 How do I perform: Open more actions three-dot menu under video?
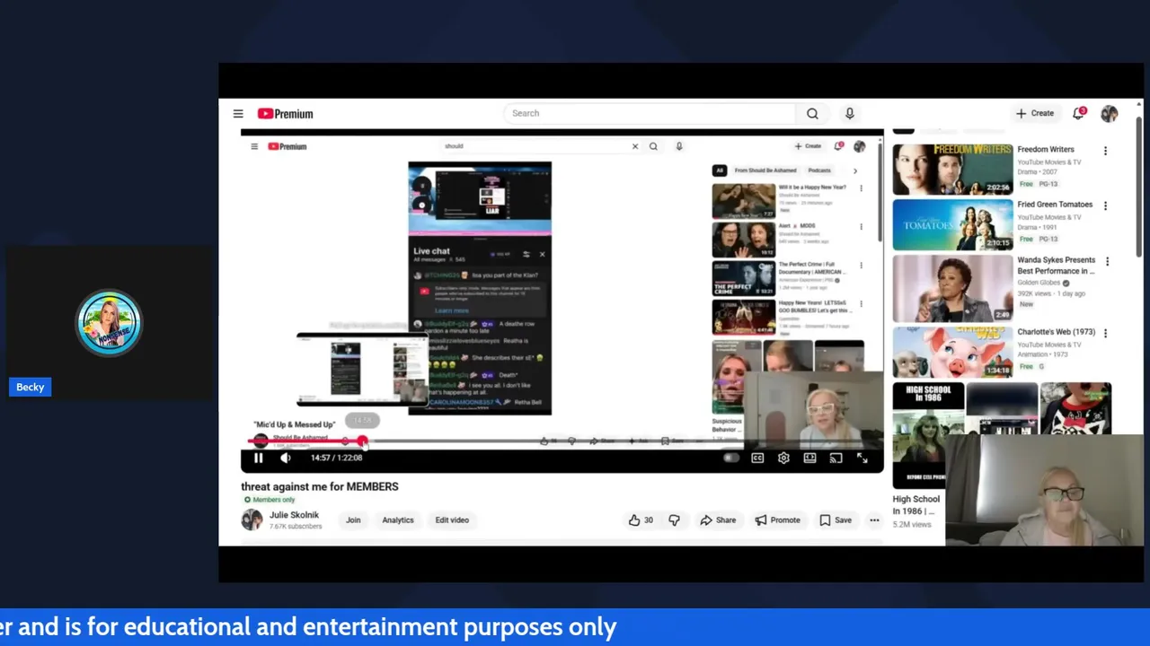(x=874, y=519)
